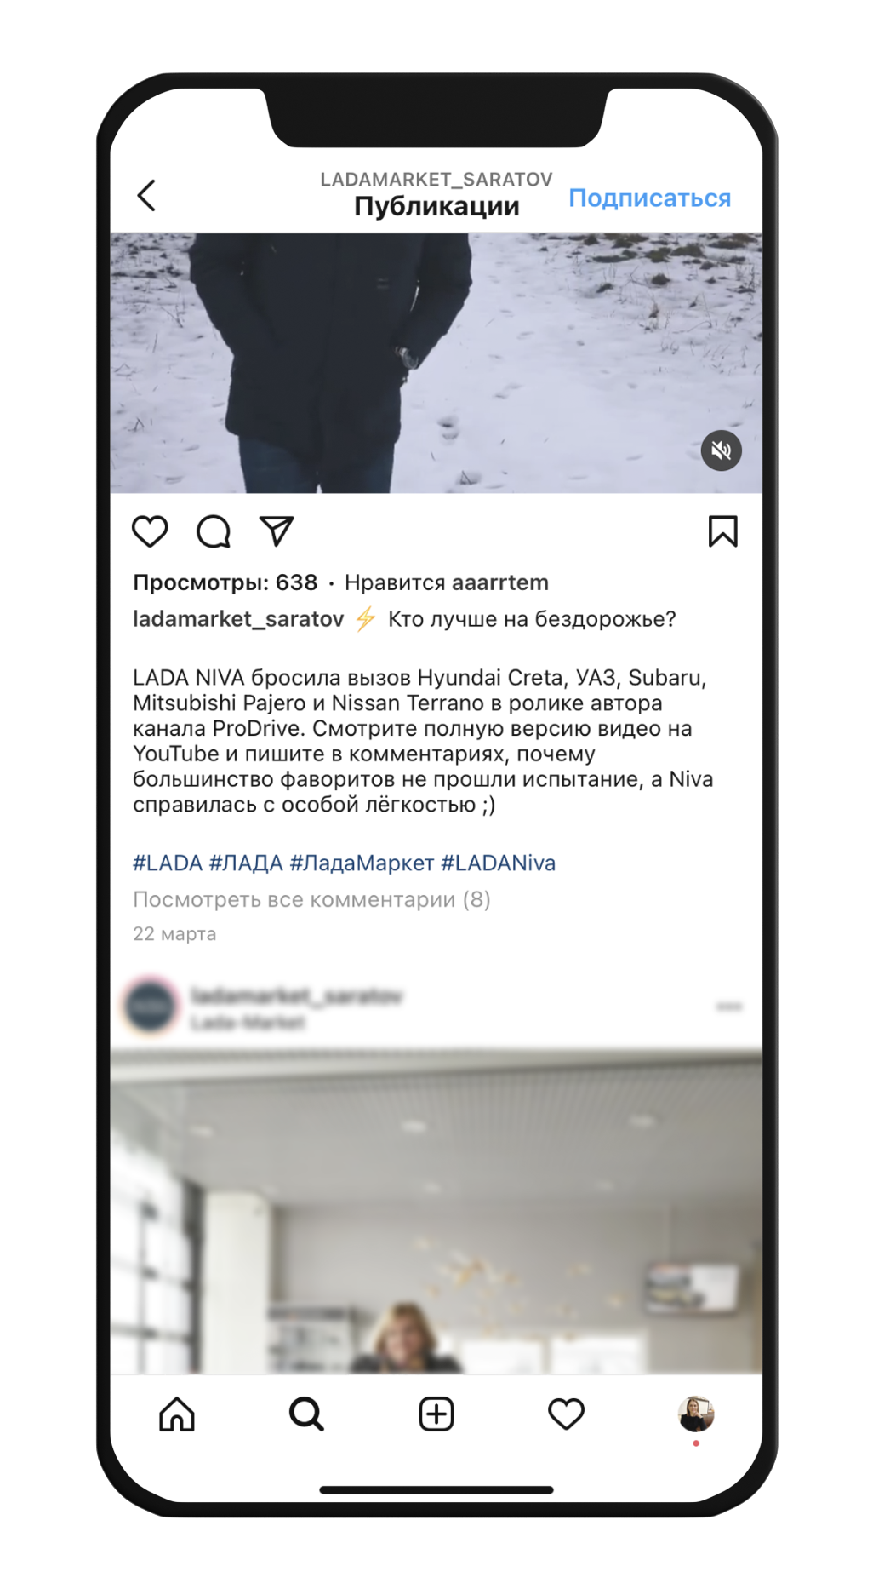The height and width of the screenshot is (1589, 873).
Task: Tap the #ЛадаМаркет hashtag
Action: (362, 863)
